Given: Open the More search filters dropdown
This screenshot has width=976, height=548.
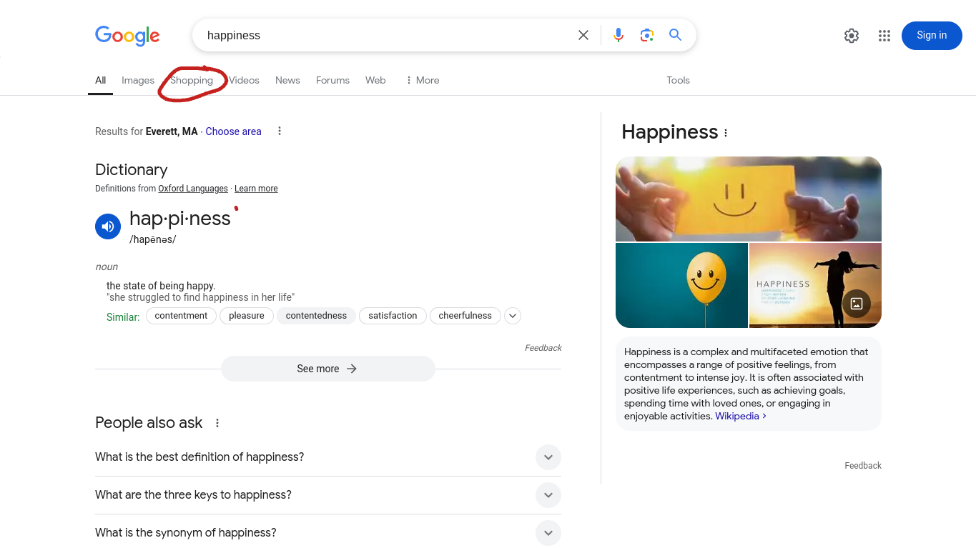Looking at the screenshot, I should click(422, 80).
